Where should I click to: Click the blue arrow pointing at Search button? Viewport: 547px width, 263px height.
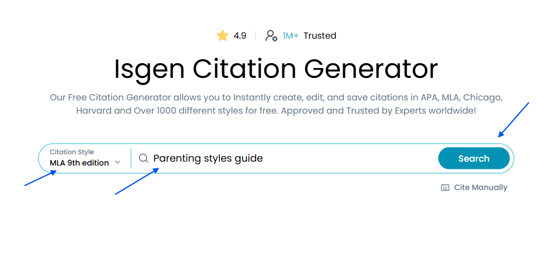tap(514, 120)
